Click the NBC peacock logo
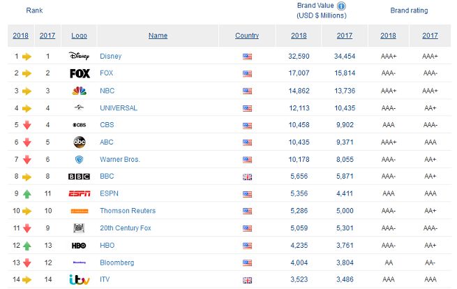This screenshot has height=289, width=457. [79, 91]
